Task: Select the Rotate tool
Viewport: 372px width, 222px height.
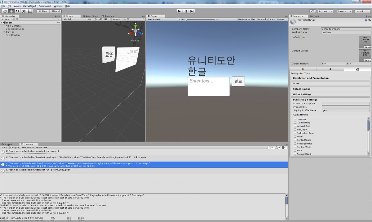Action: point(17,11)
